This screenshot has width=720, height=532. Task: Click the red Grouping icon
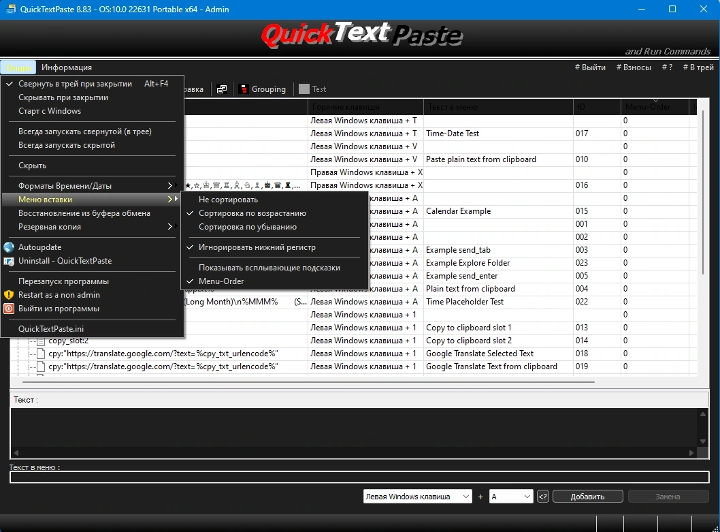pyautogui.click(x=244, y=89)
